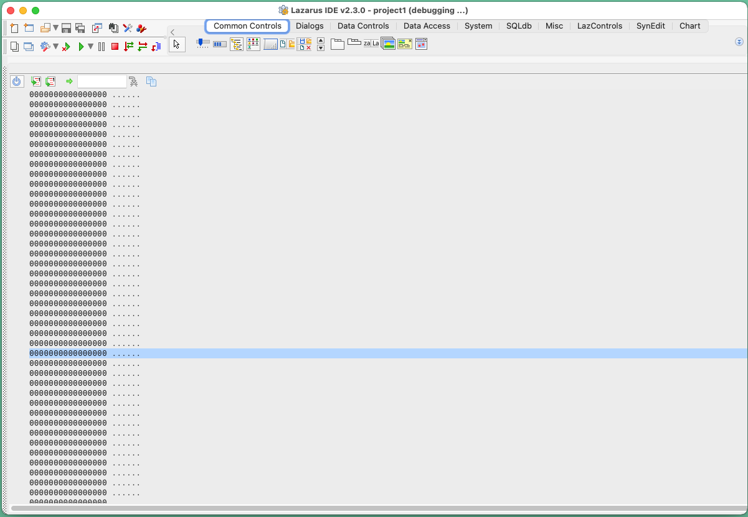The width and height of the screenshot is (748, 517).
Task: Click the build mode gear icon
Action: (x=45, y=46)
